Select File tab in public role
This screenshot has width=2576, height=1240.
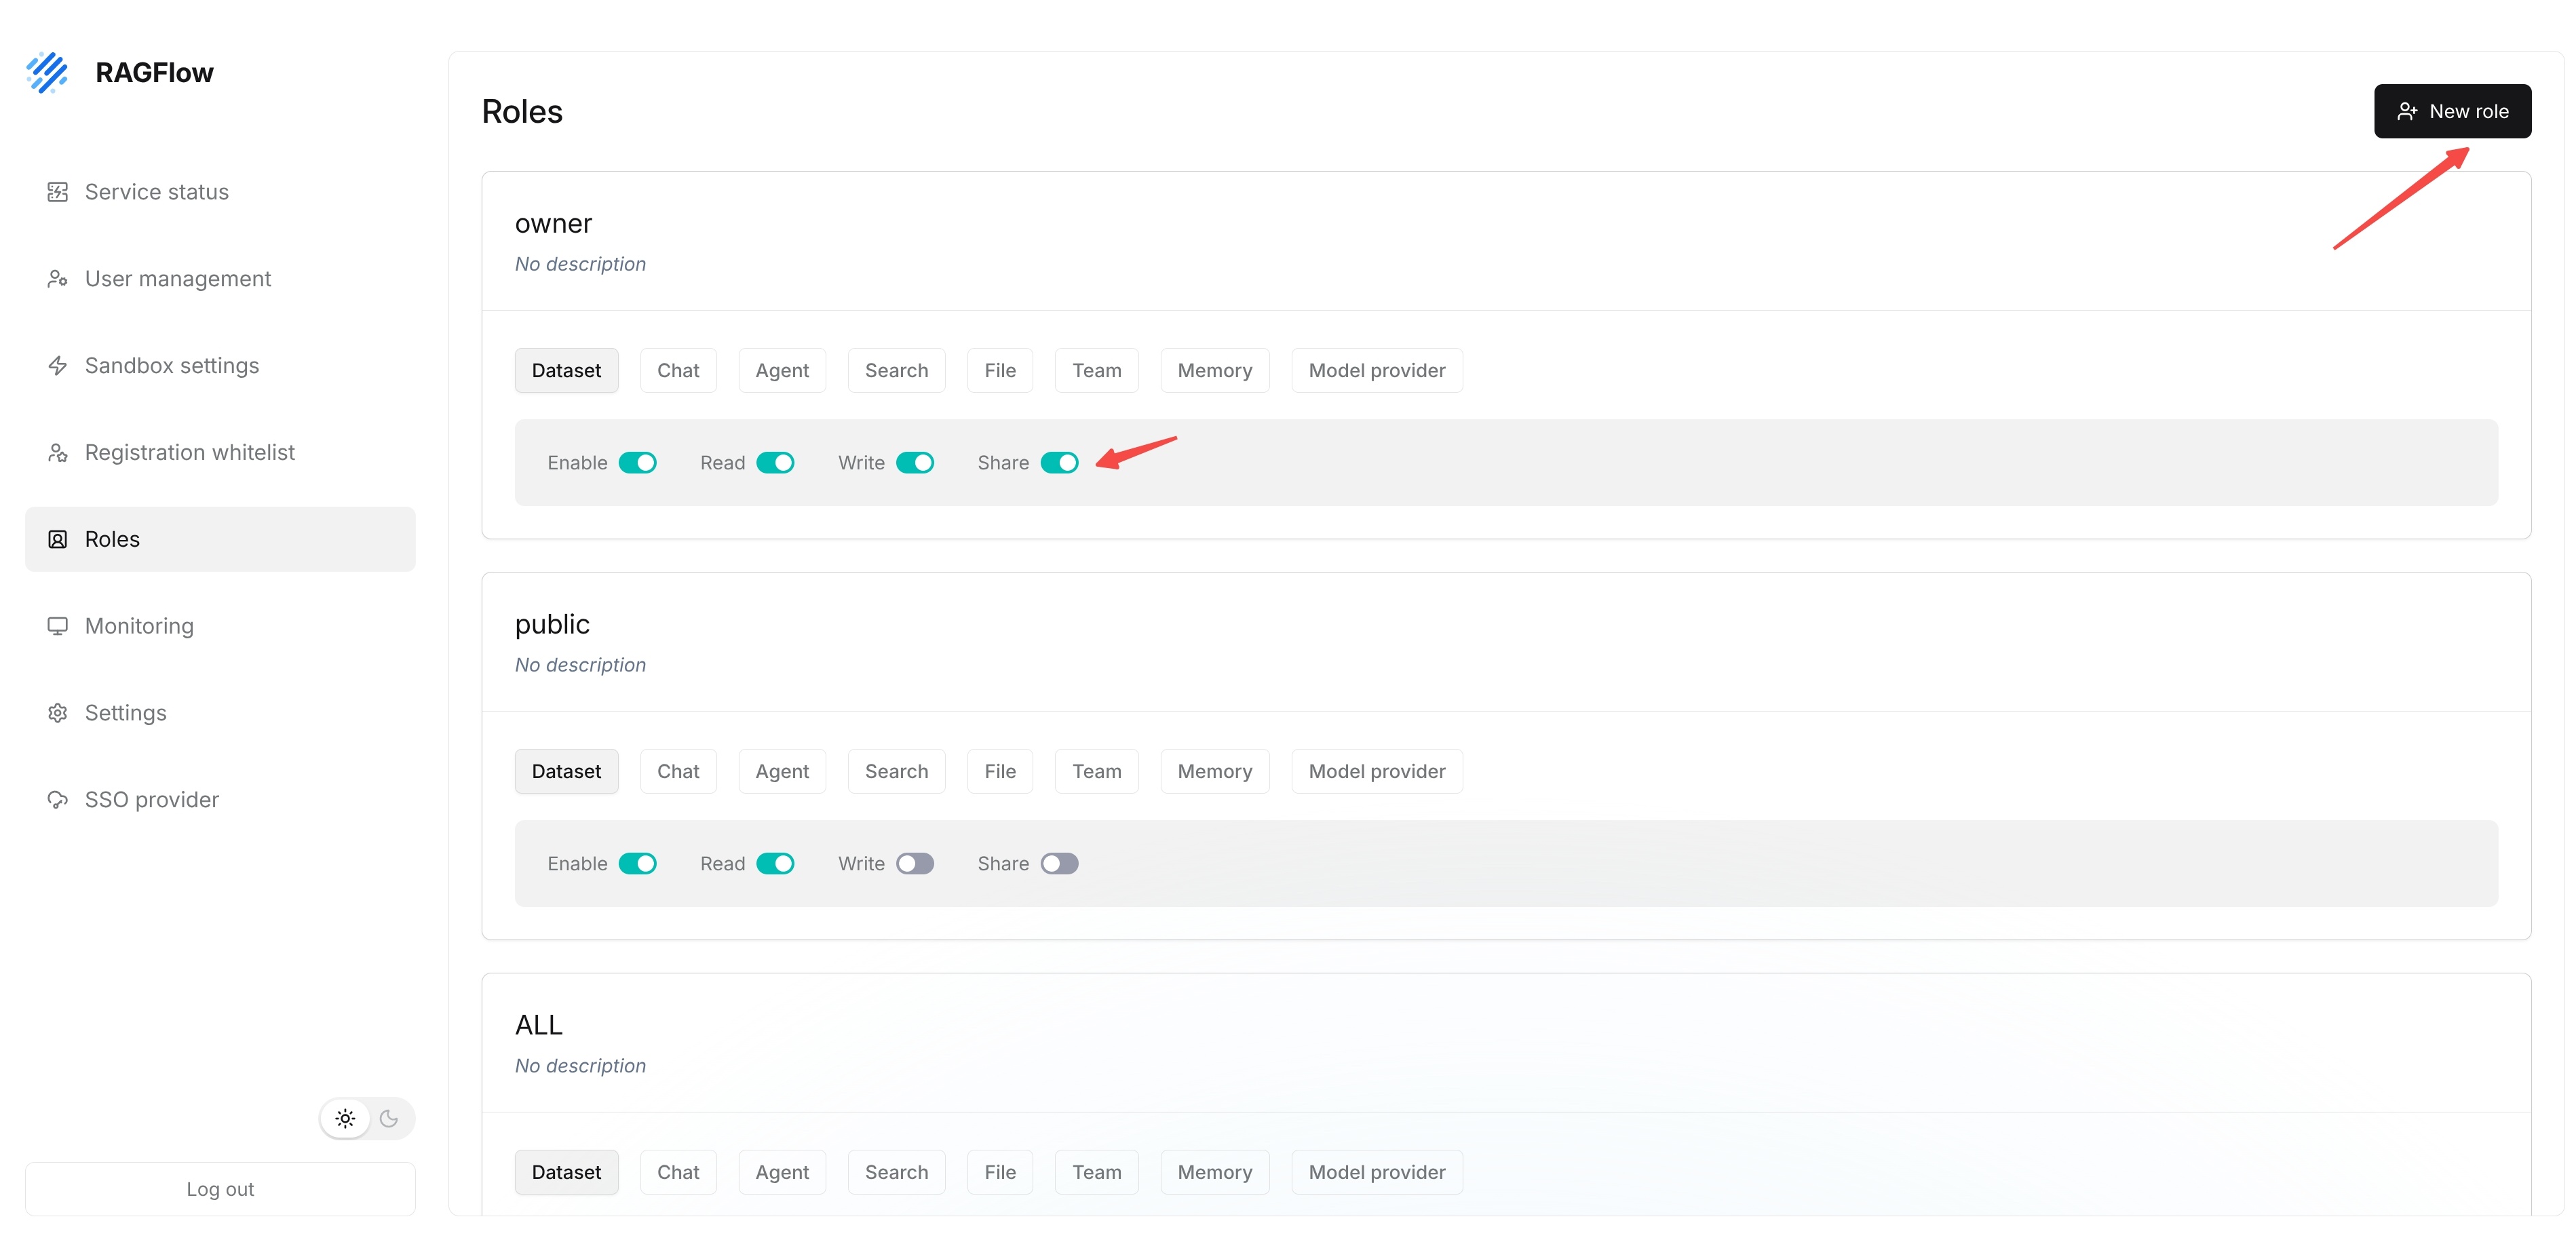point(1000,772)
